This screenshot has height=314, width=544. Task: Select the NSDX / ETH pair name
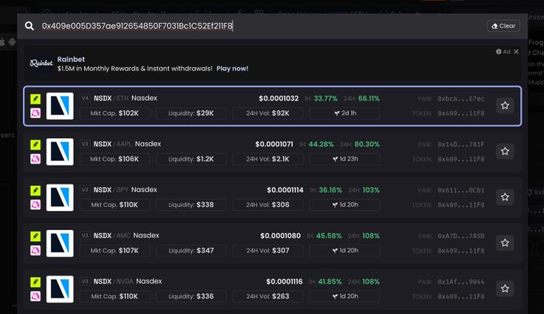111,98
